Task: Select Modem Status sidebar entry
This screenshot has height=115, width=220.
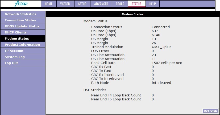Action: point(23,39)
